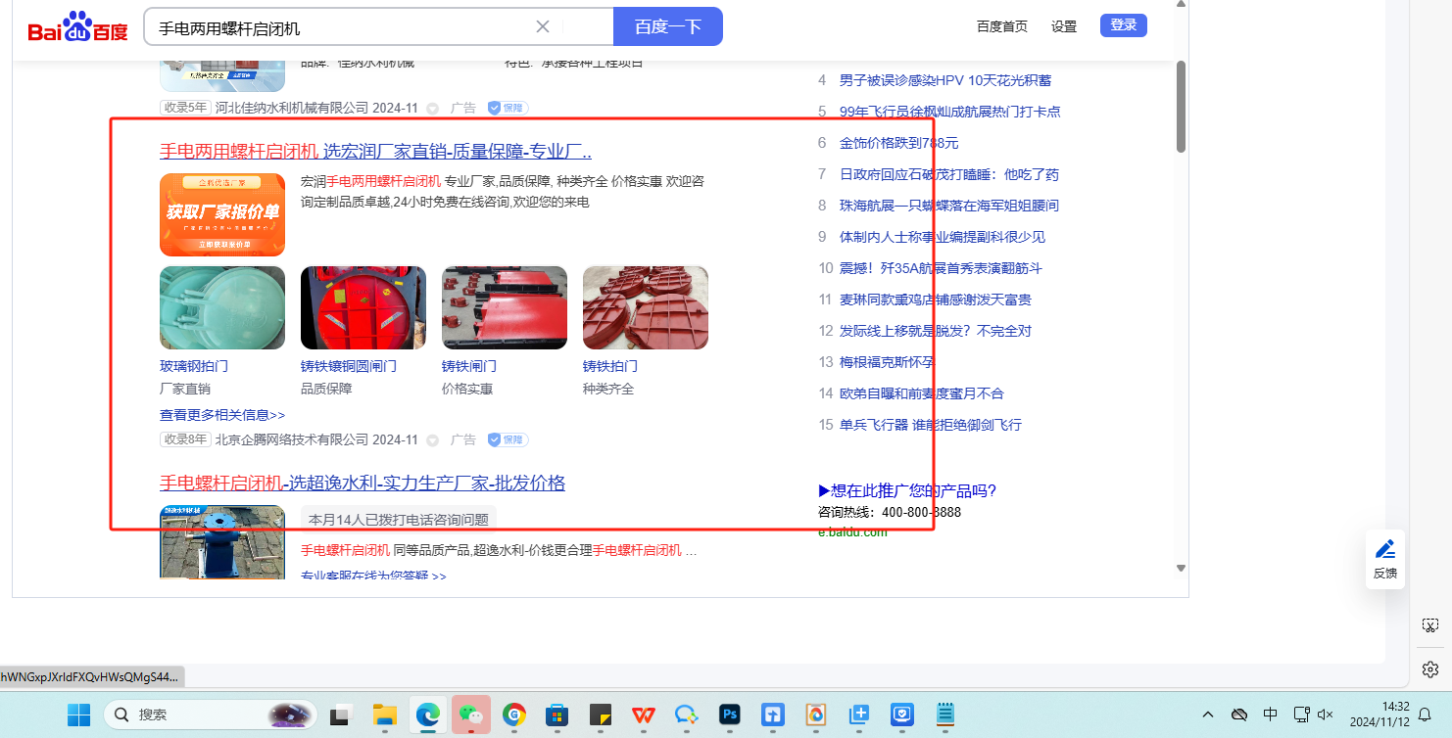The height and width of the screenshot is (738, 1452).
Task: Open the 玻璃钢拍门 product thumbnail
Action: click(x=222, y=308)
